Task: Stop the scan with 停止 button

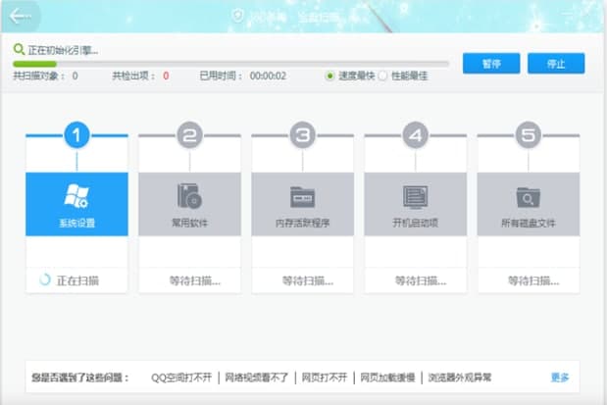Action: click(x=556, y=63)
